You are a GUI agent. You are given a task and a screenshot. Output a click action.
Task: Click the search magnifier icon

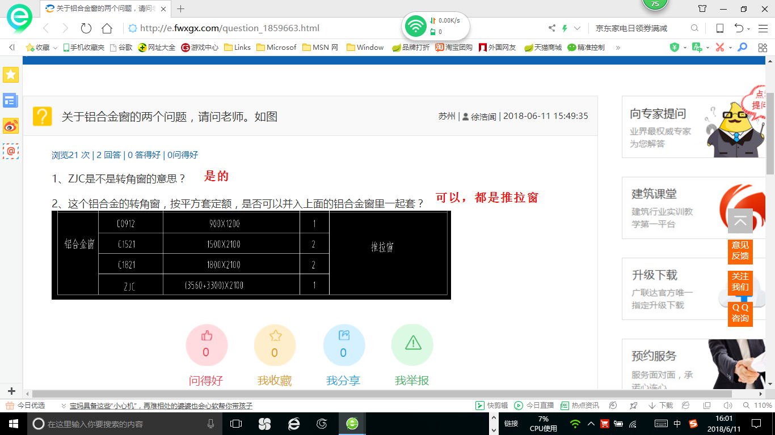[x=694, y=28]
